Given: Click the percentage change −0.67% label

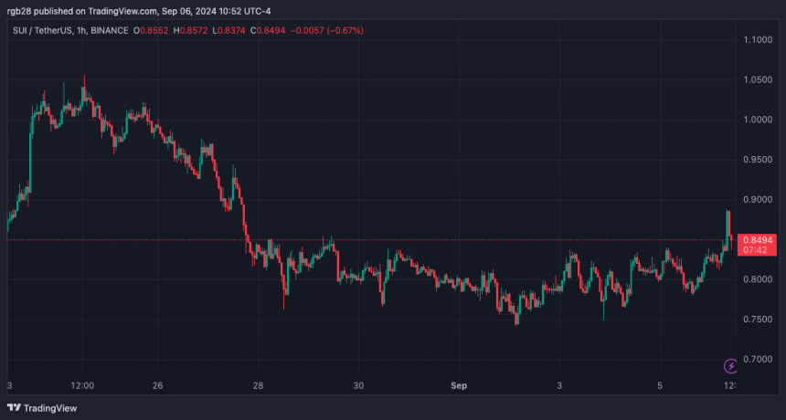Looking at the screenshot, I should click(x=345, y=30).
